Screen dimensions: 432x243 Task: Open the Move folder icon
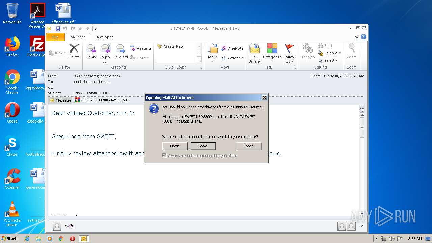click(x=213, y=48)
